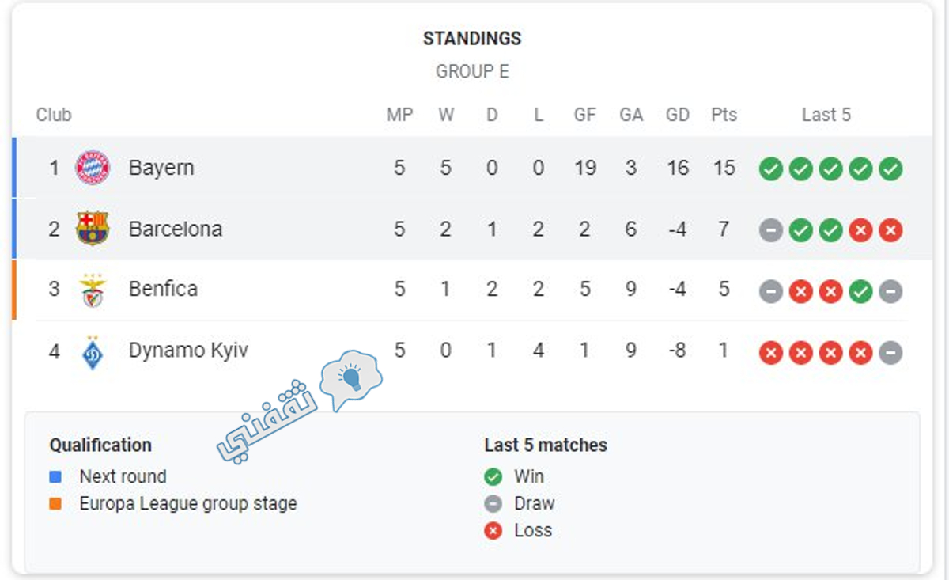The image size is (949, 580).
Task: Click Dynamo Kyiv's gray draw icon
Action: coord(890,353)
